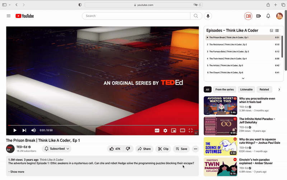Open 'Why you procrastinate even when it feels bad'
Screen dimensions: 287x180
tap(257, 100)
